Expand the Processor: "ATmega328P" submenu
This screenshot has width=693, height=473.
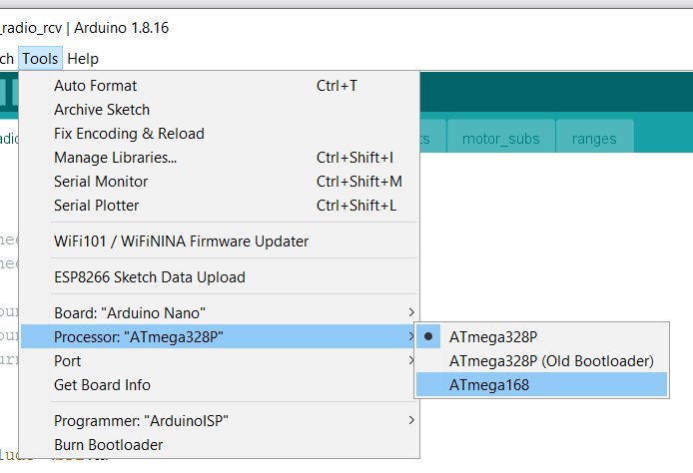[139, 337]
